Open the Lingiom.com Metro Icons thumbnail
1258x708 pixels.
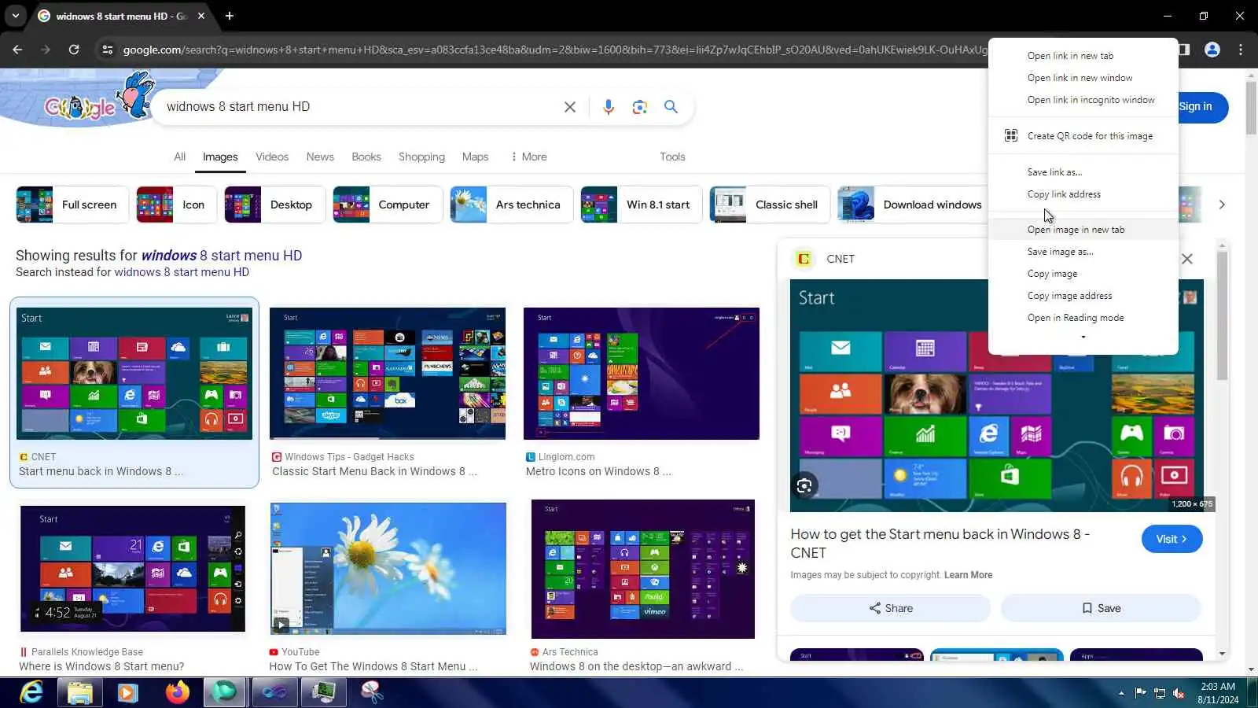click(x=642, y=374)
